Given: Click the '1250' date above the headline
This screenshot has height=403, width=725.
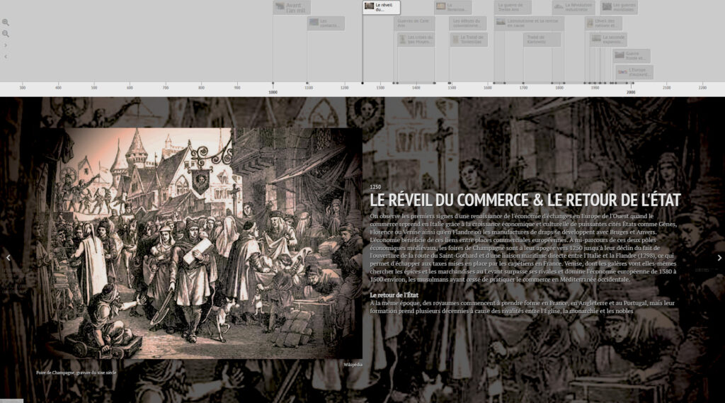Looking at the screenshot, I should [x=375, y=187].
